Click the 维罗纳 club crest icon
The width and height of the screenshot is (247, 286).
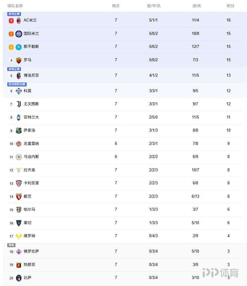(x=19, y=236)
